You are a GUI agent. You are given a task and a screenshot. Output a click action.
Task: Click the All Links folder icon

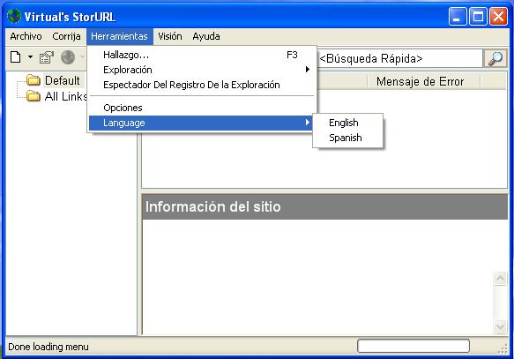[x=34, y=96]
